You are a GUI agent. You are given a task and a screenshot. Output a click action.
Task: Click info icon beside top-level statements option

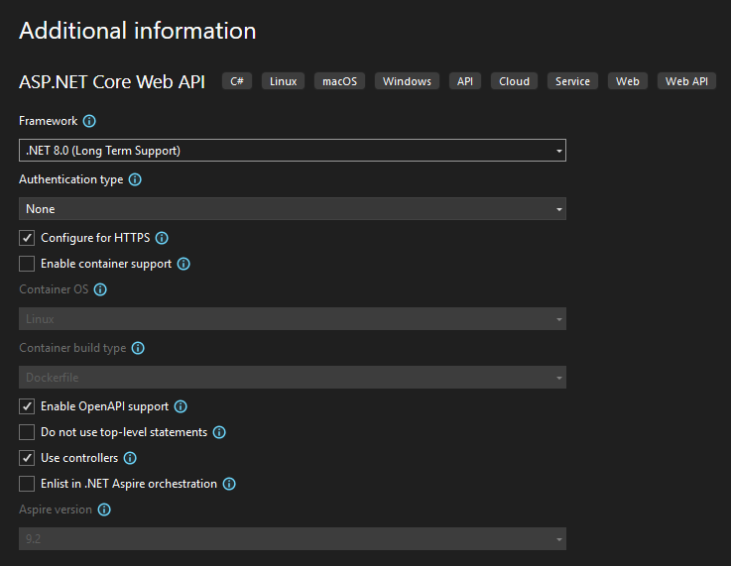point(219,432)
